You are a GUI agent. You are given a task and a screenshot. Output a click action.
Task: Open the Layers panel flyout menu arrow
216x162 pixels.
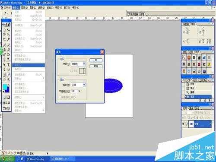pos(213,108)
